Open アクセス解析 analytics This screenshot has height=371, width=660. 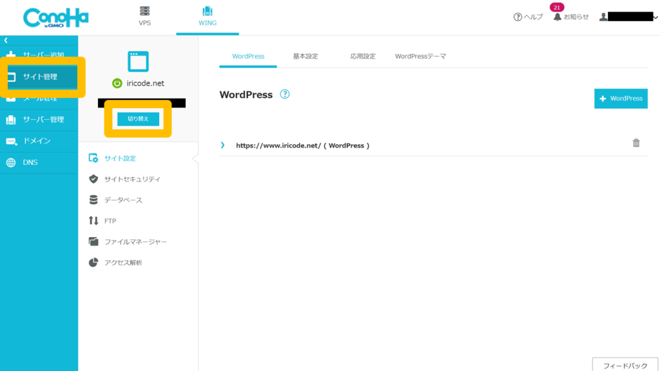click(123, 263)
